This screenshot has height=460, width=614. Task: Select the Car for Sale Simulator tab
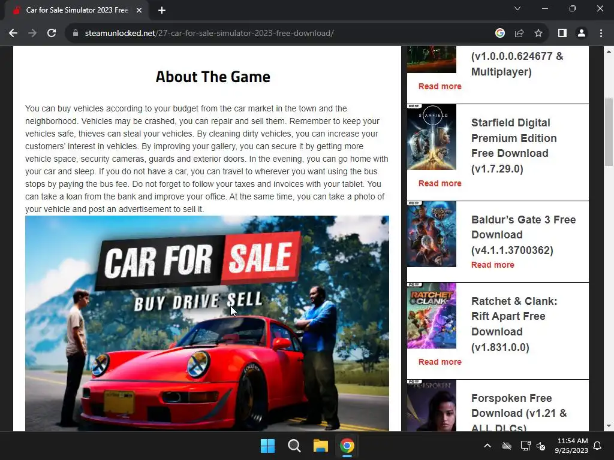click(76, 10)
